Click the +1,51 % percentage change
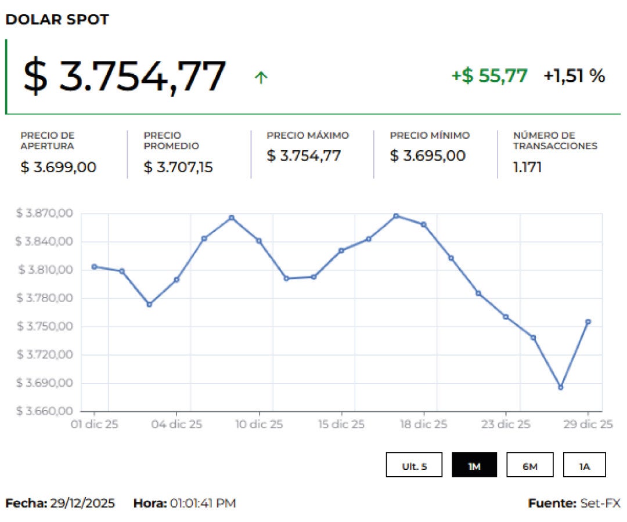Screen dimensions: 627x522 click(574, 75)
